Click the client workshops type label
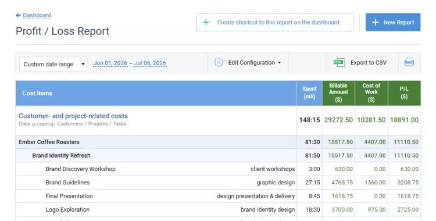This screenshot has height=221, width=436. point(273,169)
